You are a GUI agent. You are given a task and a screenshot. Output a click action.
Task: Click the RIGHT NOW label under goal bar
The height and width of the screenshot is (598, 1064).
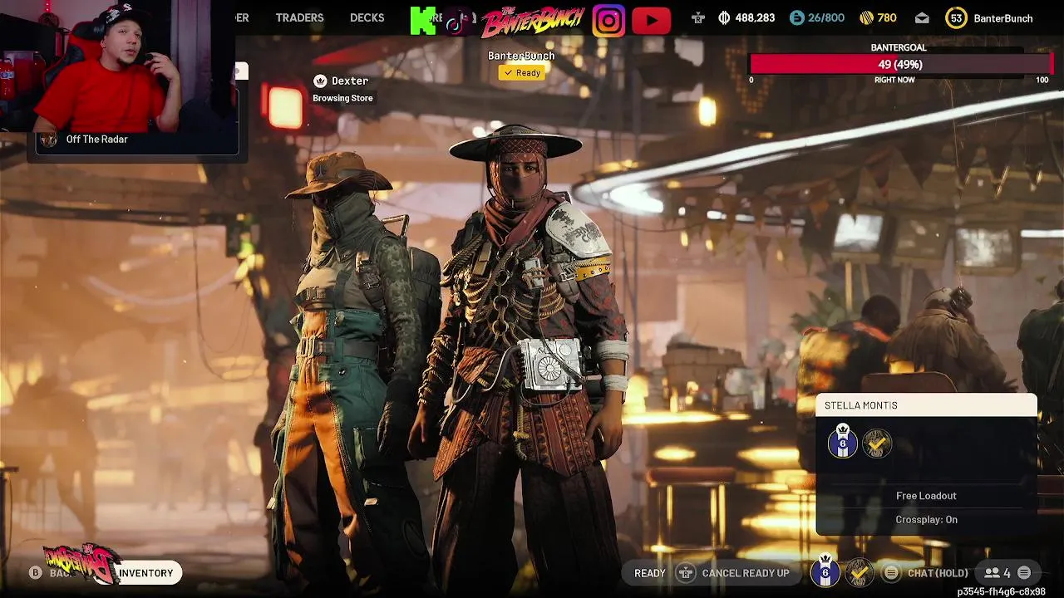(x=894, y=80)
